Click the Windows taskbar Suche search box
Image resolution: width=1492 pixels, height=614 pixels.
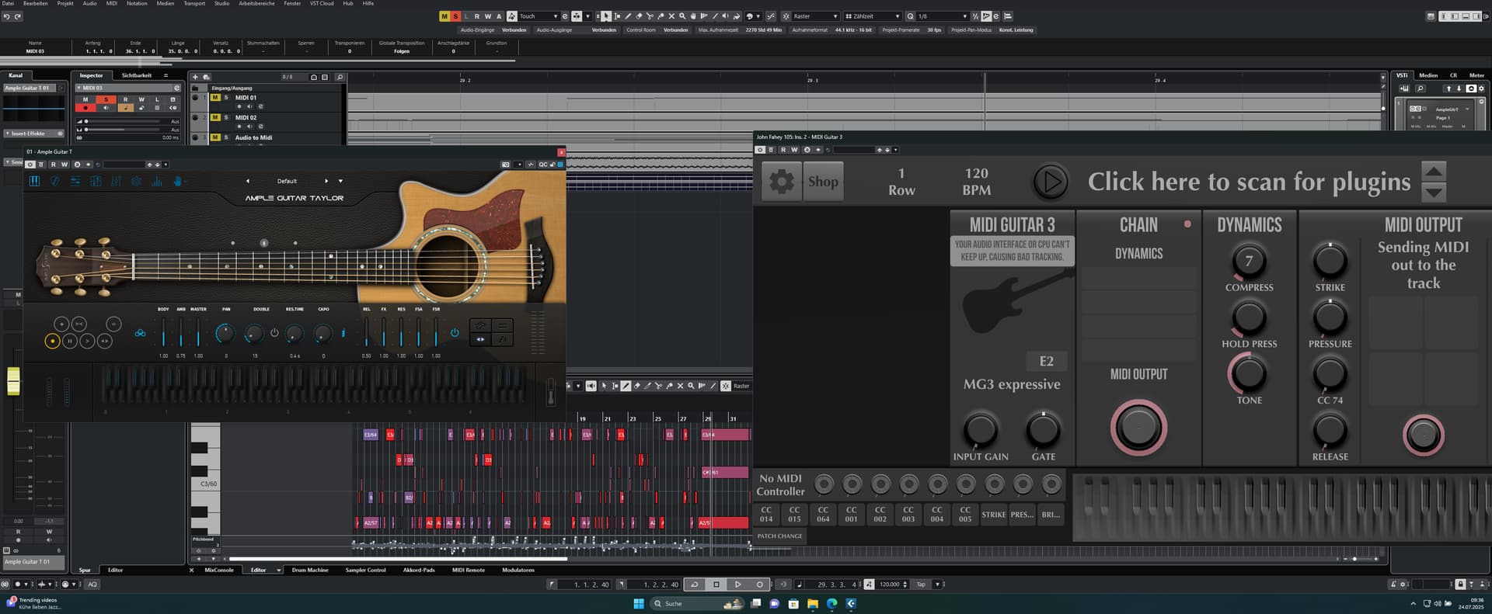[x=698, y=603]
